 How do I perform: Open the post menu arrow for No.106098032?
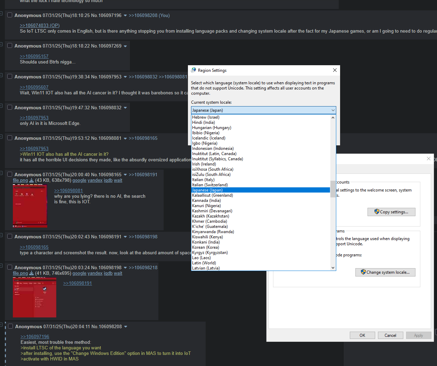[125, 108]
